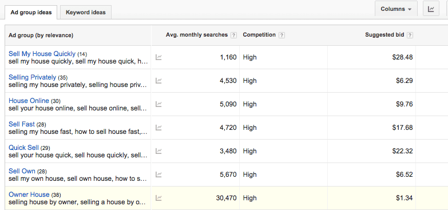The width and height of the screenshot is (448, 210).
Task: Open the Sell Own ad group
Action: coord(22,171)
